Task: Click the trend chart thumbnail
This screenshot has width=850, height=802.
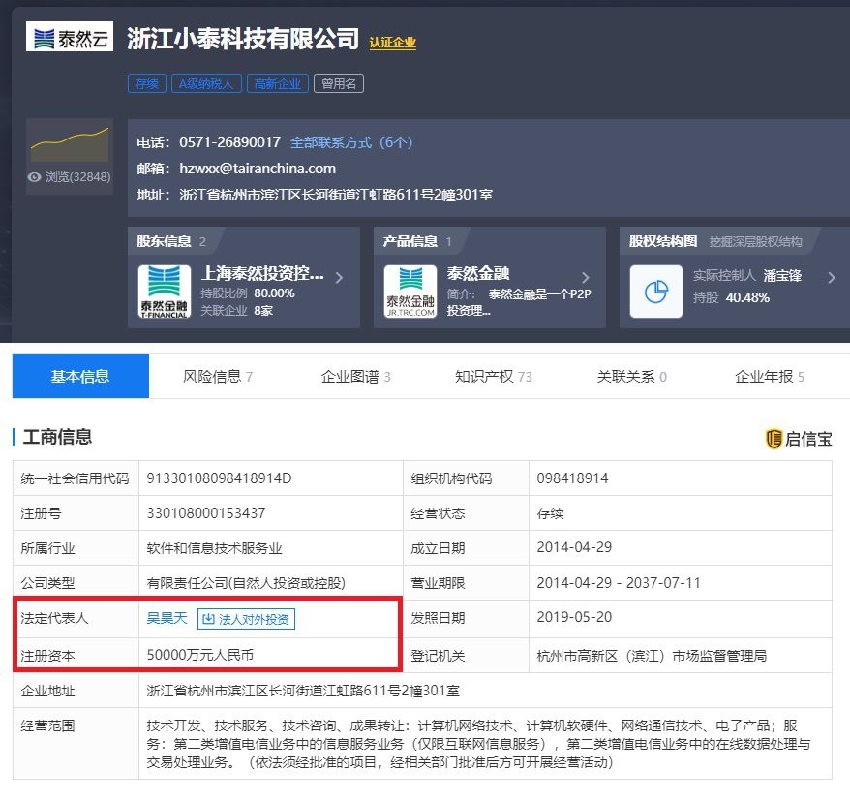Action: click(69, 145)
